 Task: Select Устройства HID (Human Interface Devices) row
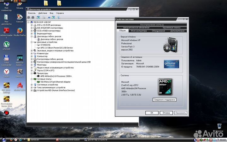56,91
